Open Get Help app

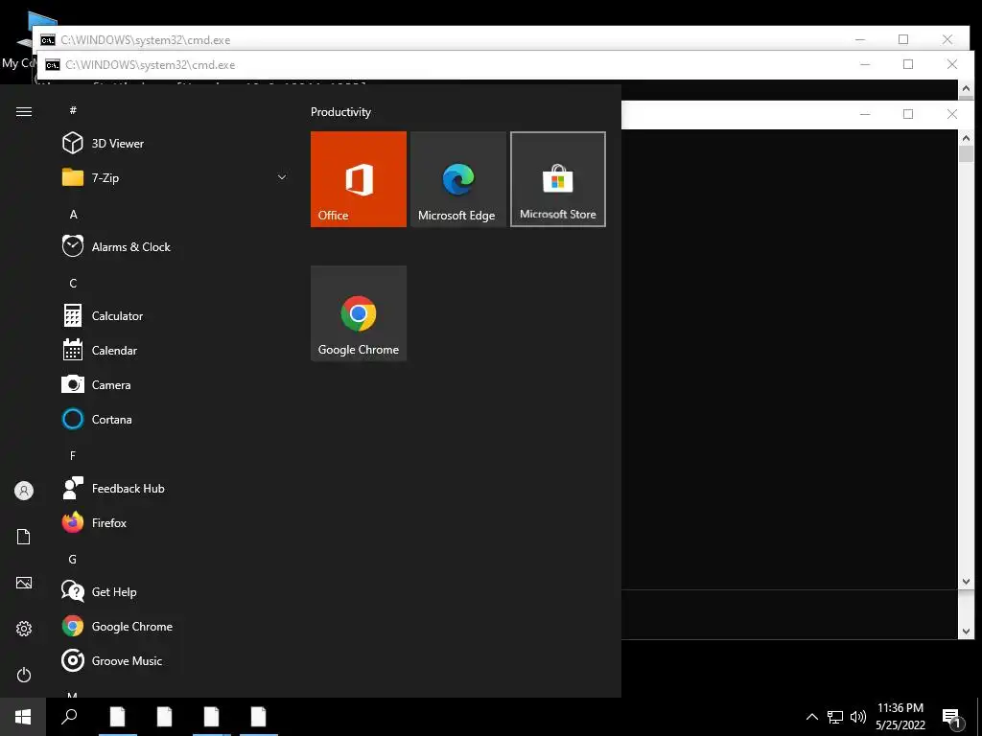175,591
